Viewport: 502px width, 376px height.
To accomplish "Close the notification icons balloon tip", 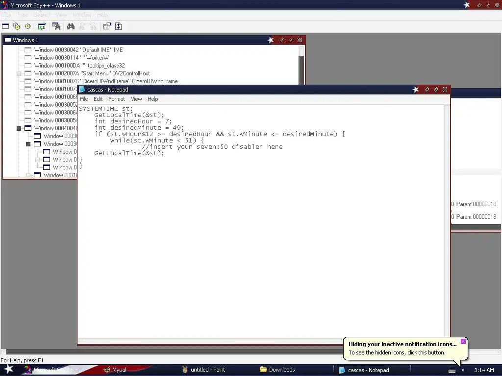I will 463,341.
